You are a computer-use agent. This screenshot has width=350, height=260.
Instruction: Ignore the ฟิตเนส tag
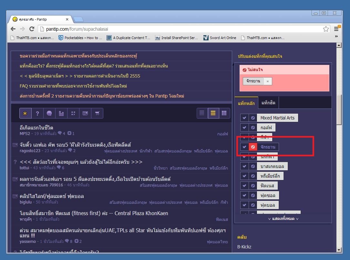coord(253,185)
